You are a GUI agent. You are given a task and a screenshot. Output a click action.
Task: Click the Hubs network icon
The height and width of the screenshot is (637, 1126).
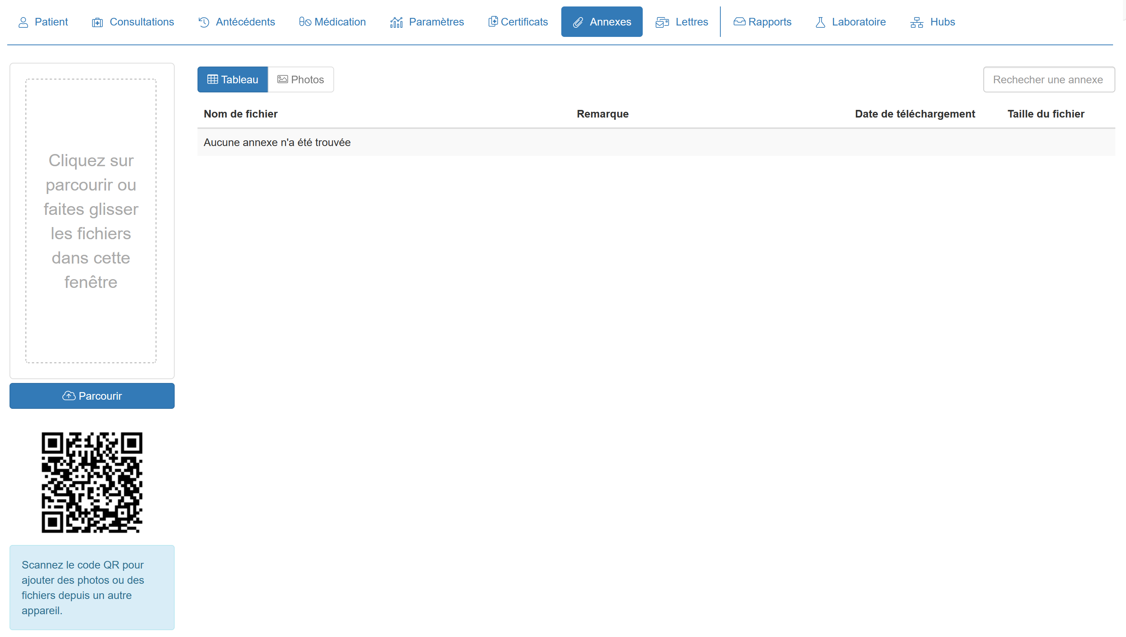[x=916, y=22]
